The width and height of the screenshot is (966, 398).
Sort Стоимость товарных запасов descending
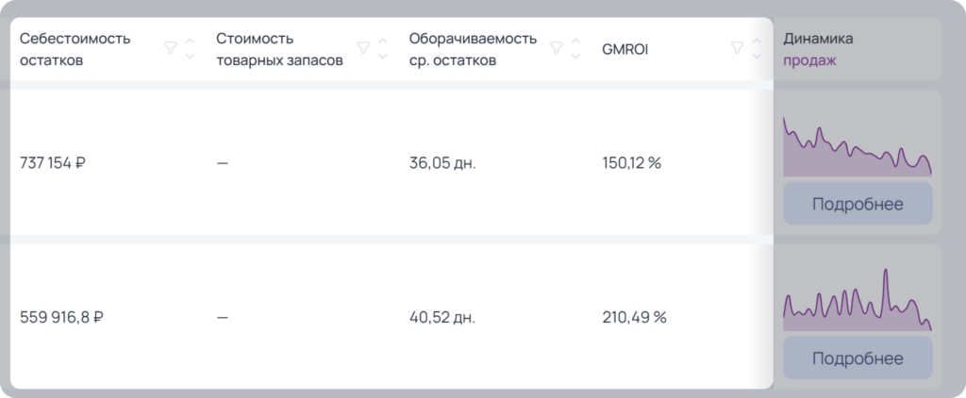pyautogui.click(x=383, y=56)
